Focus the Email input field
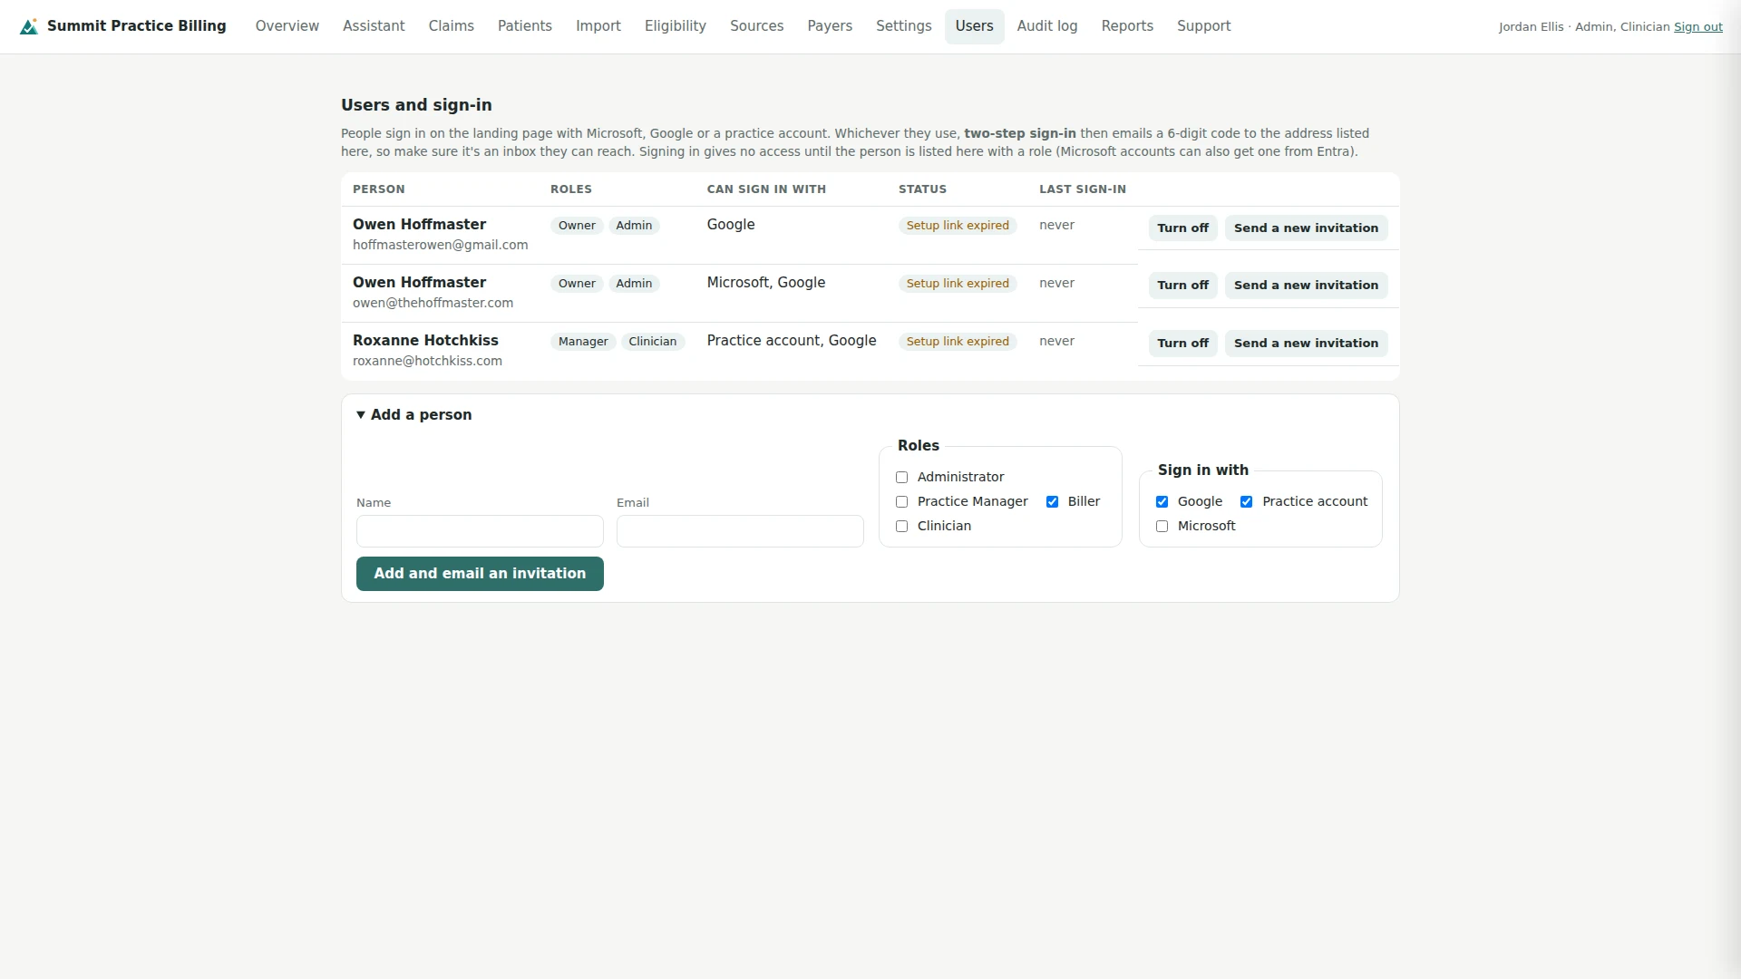This screenshot has width=1741, height=979. tap(740, 531)
